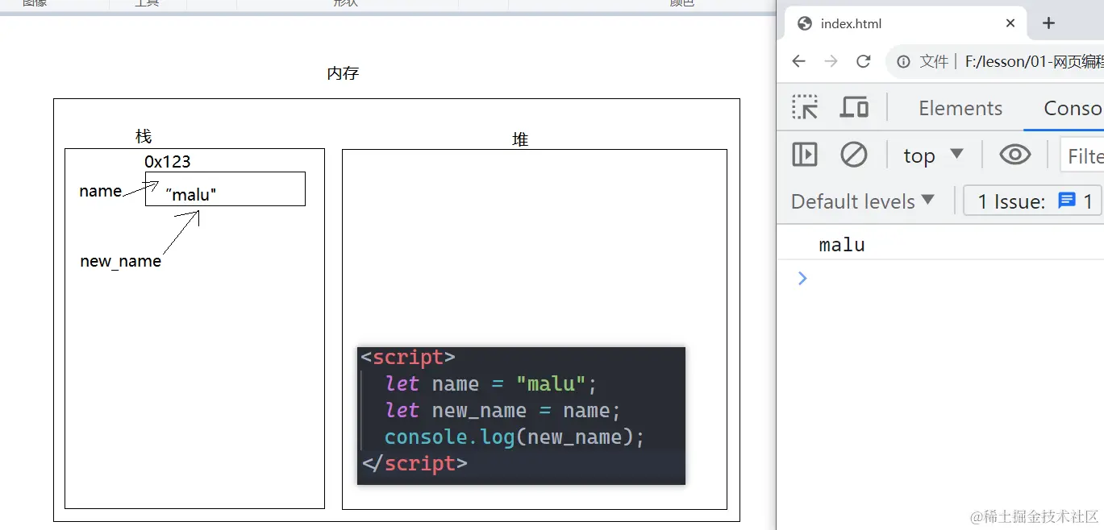
Task: Click the console.log(new_name) code line
Action: 515,437
